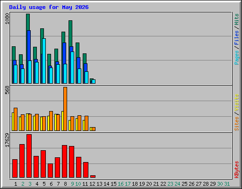This screenshot has width=242, height=189.
Task: Click the Visits legend label
Action: [x=236, y=103]
